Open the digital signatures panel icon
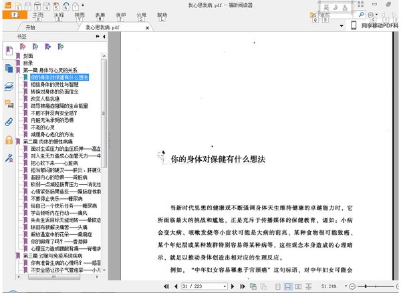This screenshot has height=293, width=401. pos(9,158)
